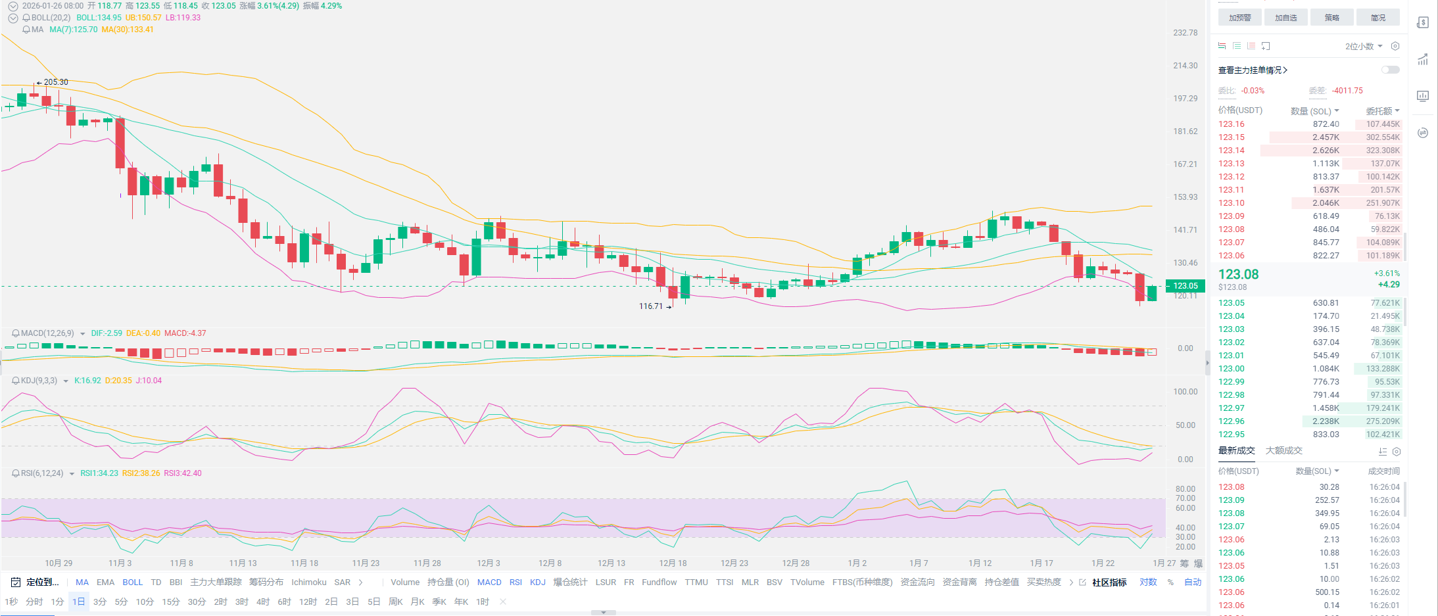Viewport: 1438px width, 616px height.
Task: Select the Ichimoku indicator
Action: click(308, 582)
